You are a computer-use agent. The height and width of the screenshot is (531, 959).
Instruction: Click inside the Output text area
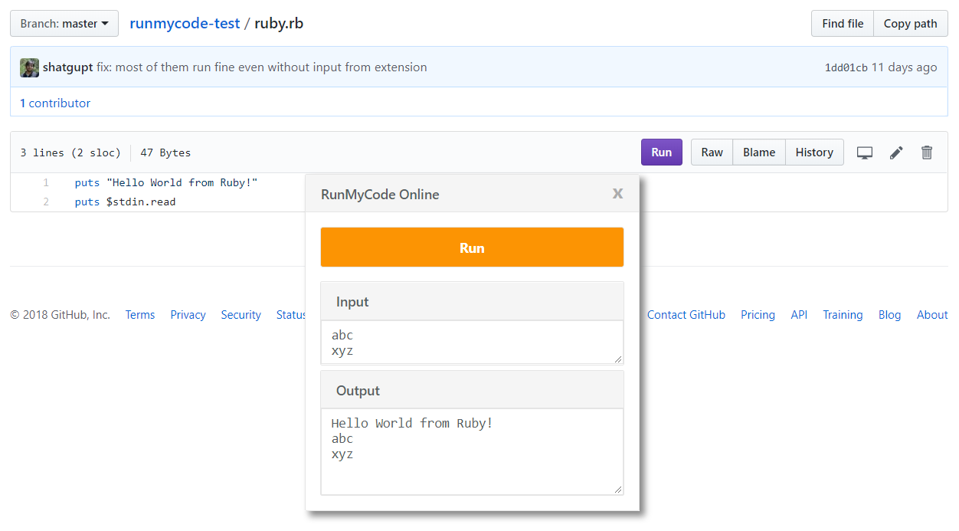click(472, 451)
